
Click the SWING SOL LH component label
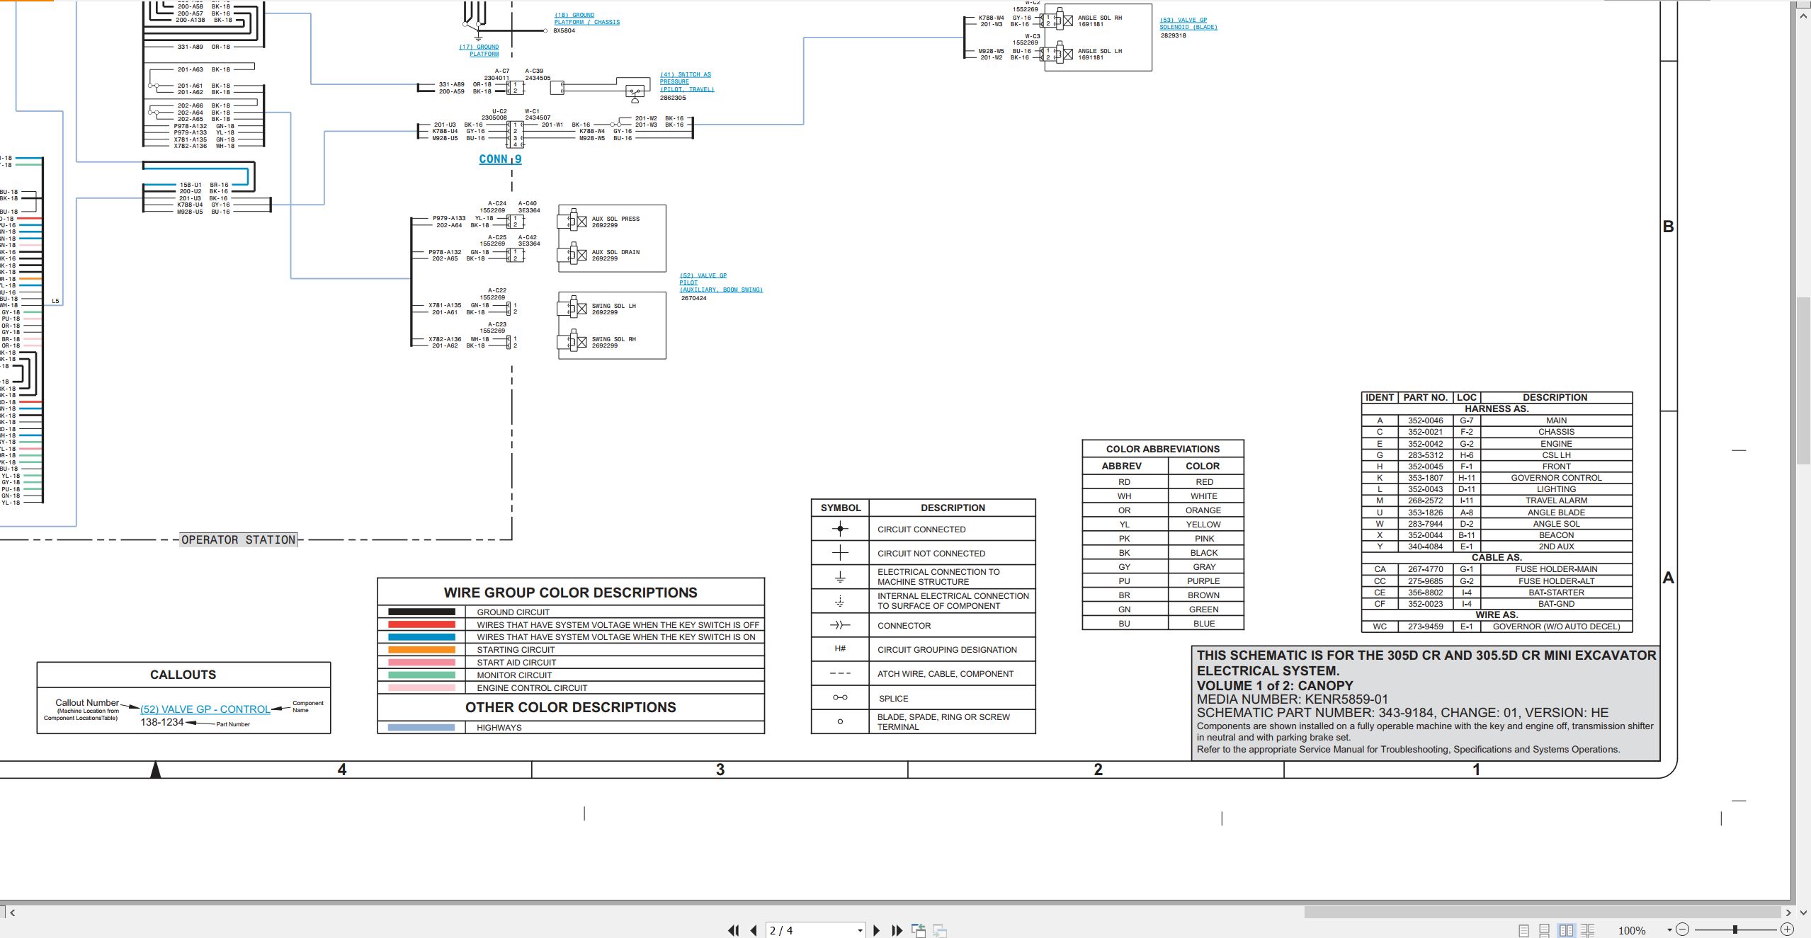[x=613, y=306]
